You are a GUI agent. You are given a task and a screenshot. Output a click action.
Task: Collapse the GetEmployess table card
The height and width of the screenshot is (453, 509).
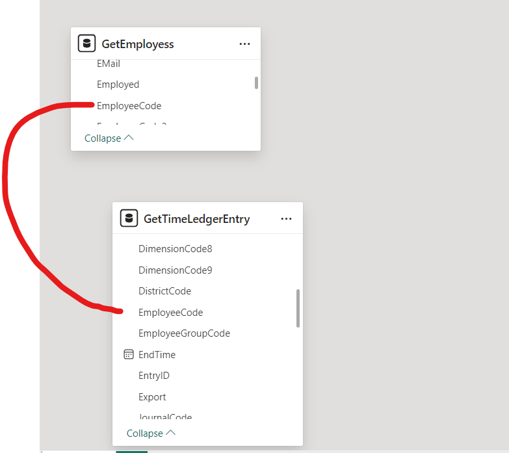109,138
